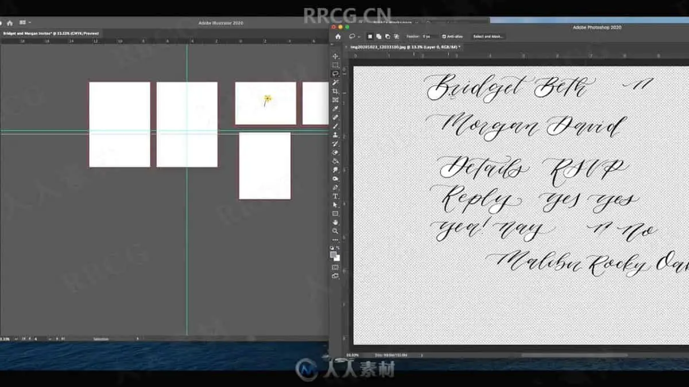Choose New Selection mode in options bar

pyautogui.click(x=370, y=36)
